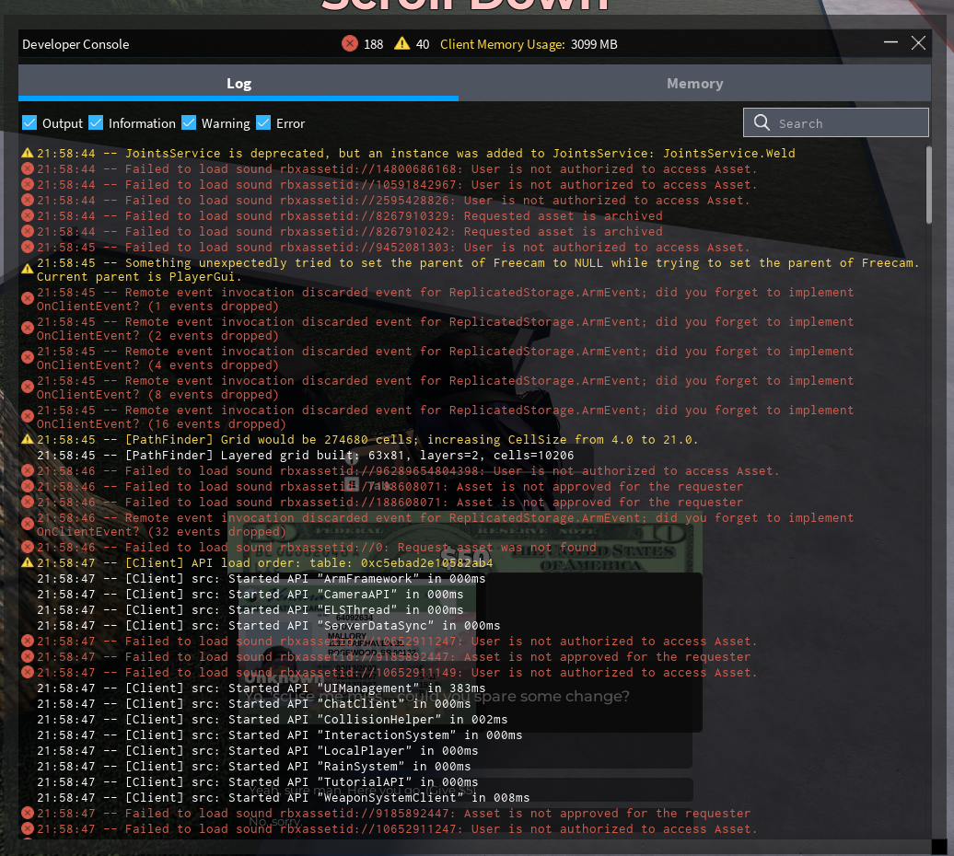954x856 pixels.
Task: Disable the Warning filter checkbox
Action: pos(189,122)
